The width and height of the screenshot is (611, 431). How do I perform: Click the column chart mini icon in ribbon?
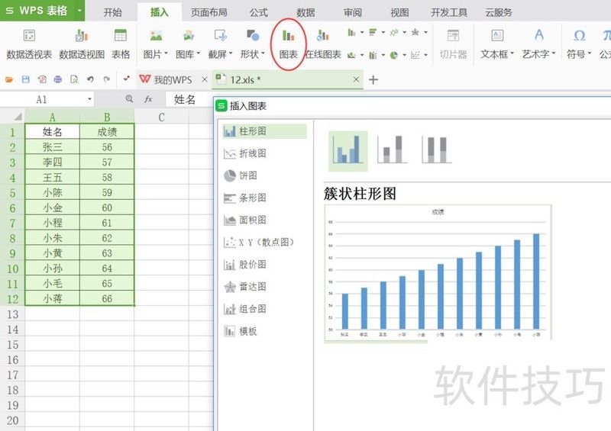click(x=352, y=32)
